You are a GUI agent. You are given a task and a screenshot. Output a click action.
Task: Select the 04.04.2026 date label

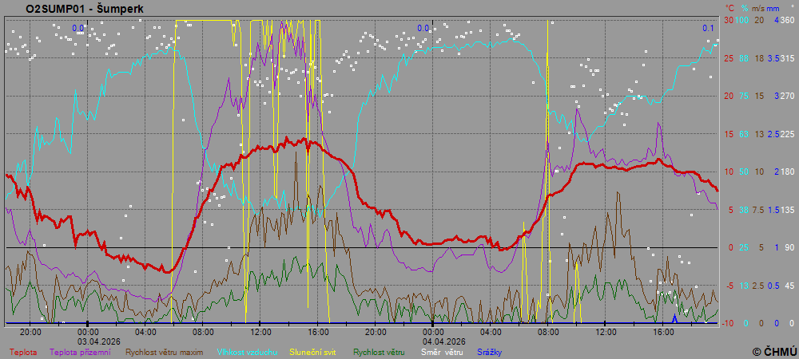[443, 341]
